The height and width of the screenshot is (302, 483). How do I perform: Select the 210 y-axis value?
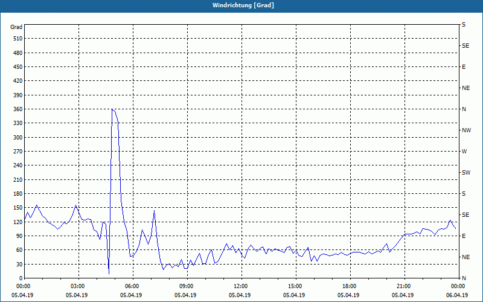(x=18, y=179)
